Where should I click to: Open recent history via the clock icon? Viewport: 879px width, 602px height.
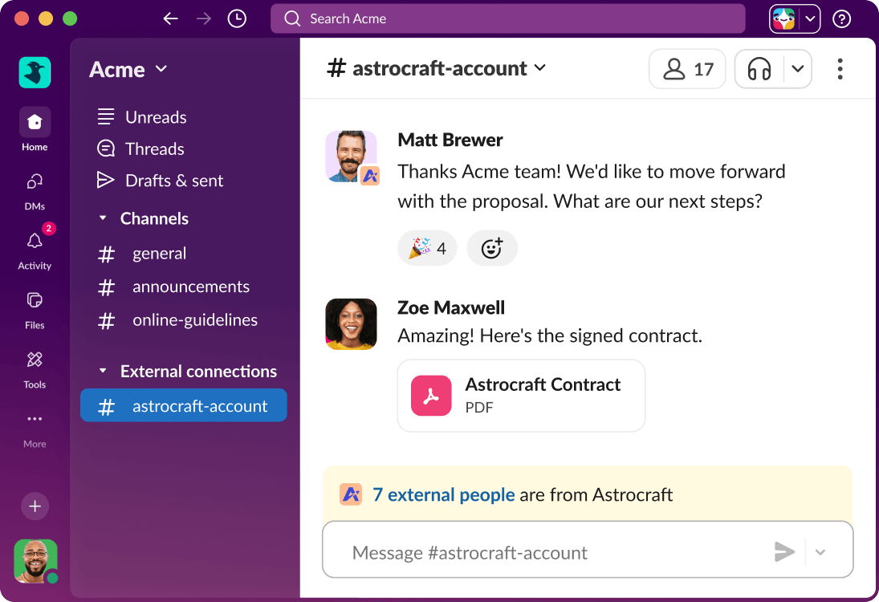point(236,18)
